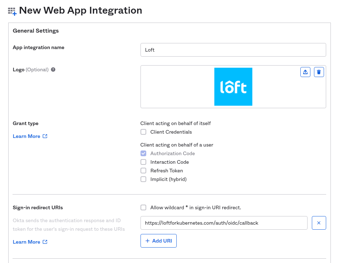Click the app integration grid icon in the header
Screen dimensions: 338x263
[11, 11]
